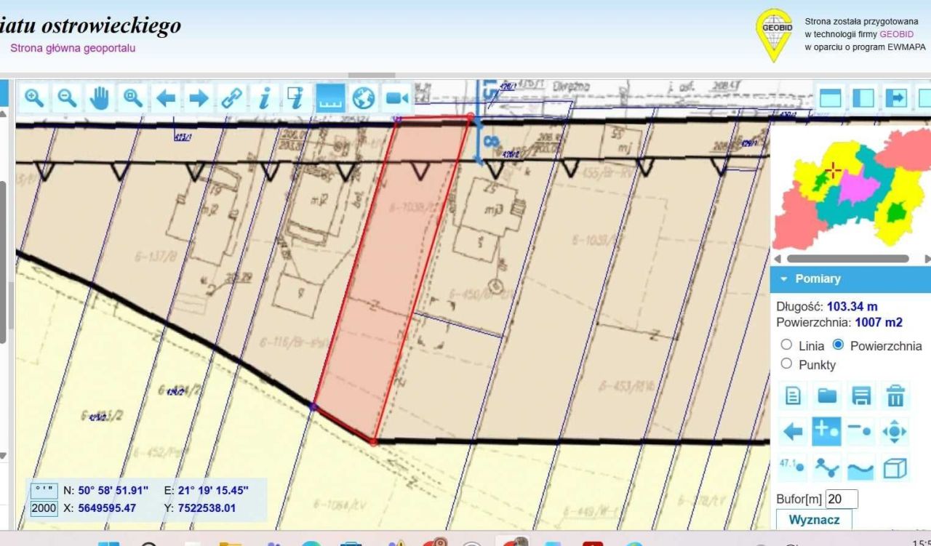This screenshot has height=546, width=931.
Task: Select the add point tool
Action: [827, 430]
